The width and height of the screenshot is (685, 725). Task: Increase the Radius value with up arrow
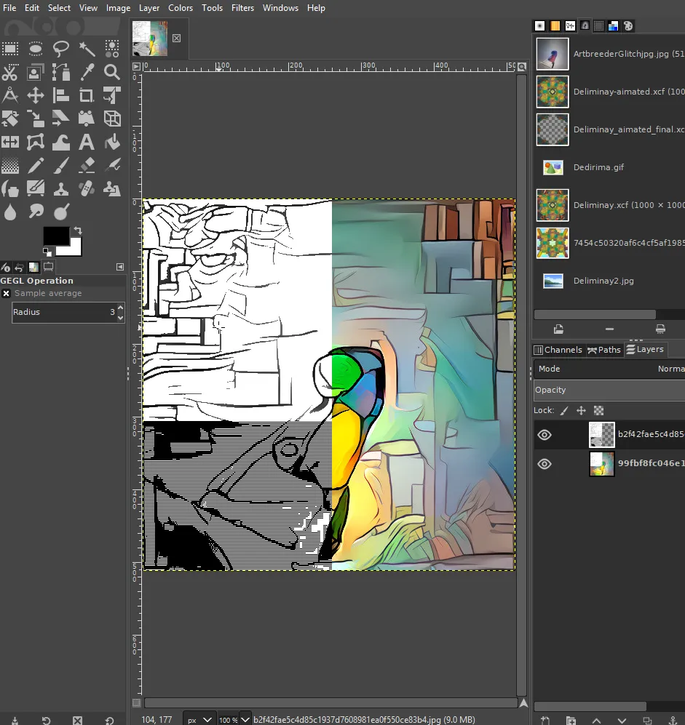[x=120, y=308]
